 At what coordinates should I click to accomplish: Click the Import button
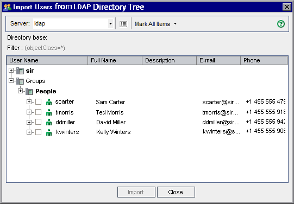136,192
